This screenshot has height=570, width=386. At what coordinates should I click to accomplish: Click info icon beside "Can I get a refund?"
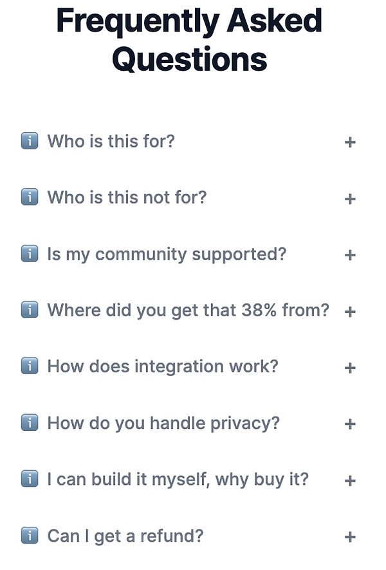click(x=30, y=535)
